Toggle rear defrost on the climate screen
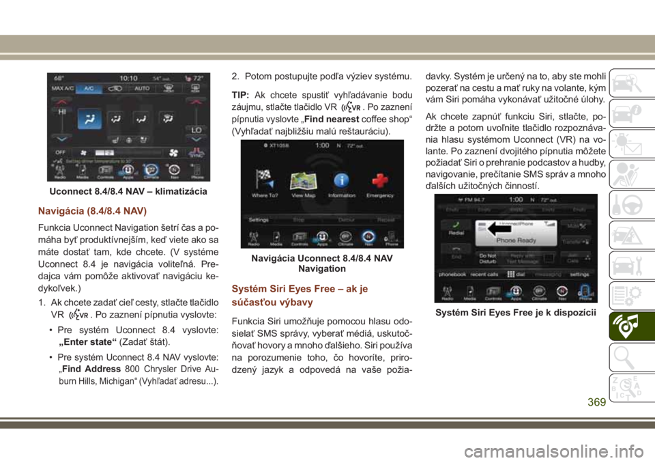The height and width of the screenshot is (463, 655). tap(195, 89)
